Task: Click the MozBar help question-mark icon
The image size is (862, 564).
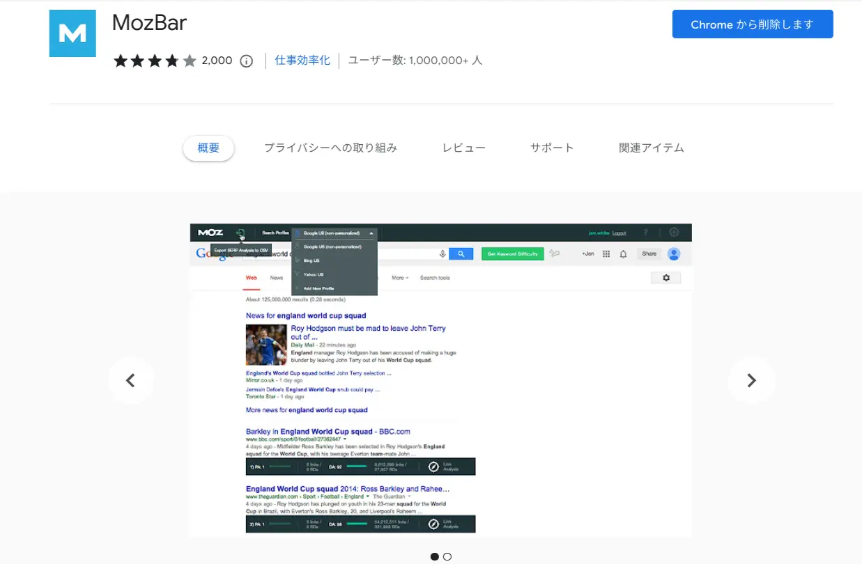Action: [645, 231]
